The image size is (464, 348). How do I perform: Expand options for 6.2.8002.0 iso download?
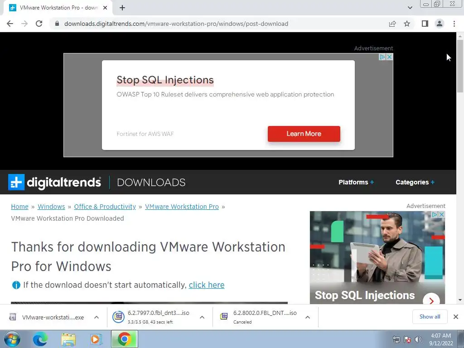308,317
